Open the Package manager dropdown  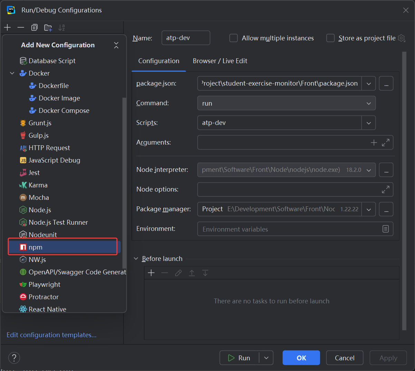[369, 209]
